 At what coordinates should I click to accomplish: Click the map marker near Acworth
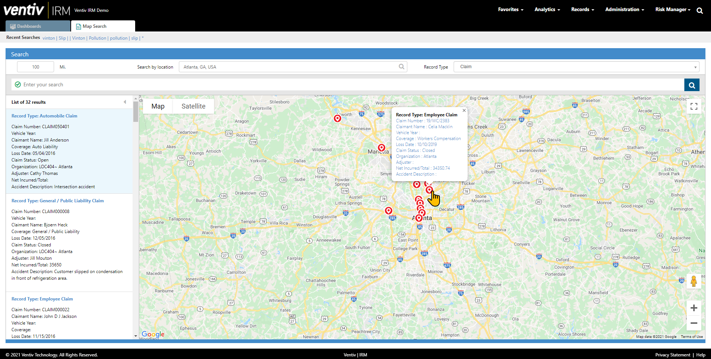tap(337, 118)
